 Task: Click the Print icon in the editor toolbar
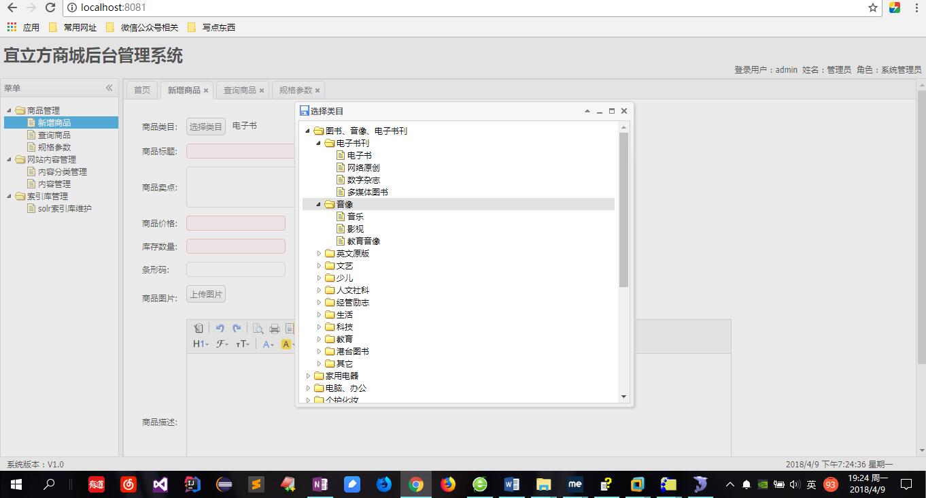(274, 329)
